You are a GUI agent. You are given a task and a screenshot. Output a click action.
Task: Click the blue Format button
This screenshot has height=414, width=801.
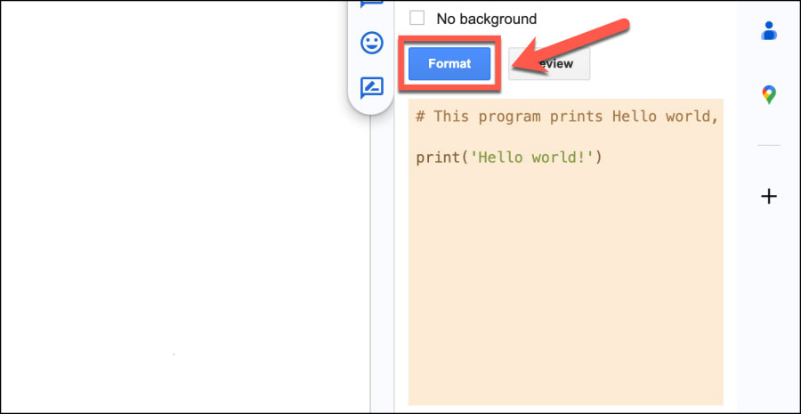[449, 64]
